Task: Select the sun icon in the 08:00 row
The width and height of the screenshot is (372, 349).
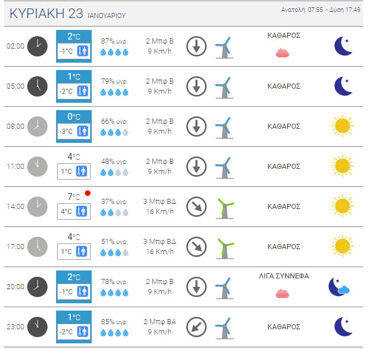Action: [x=343, y=126]
